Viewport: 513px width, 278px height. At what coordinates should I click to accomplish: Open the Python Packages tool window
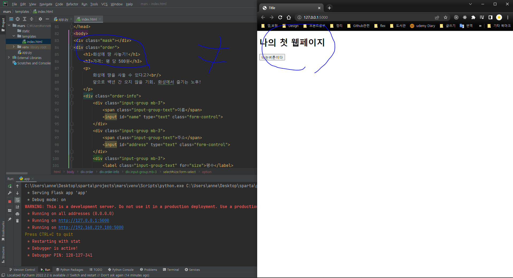coord(70,270)
